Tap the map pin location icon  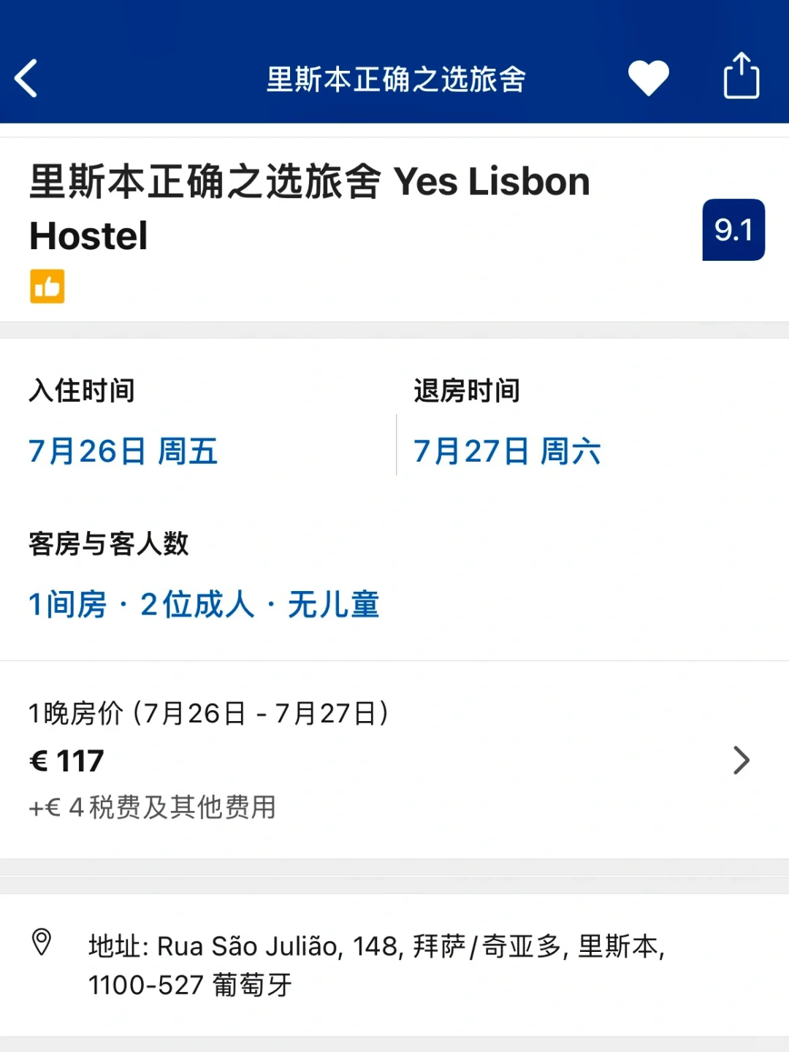pos(42,942)
